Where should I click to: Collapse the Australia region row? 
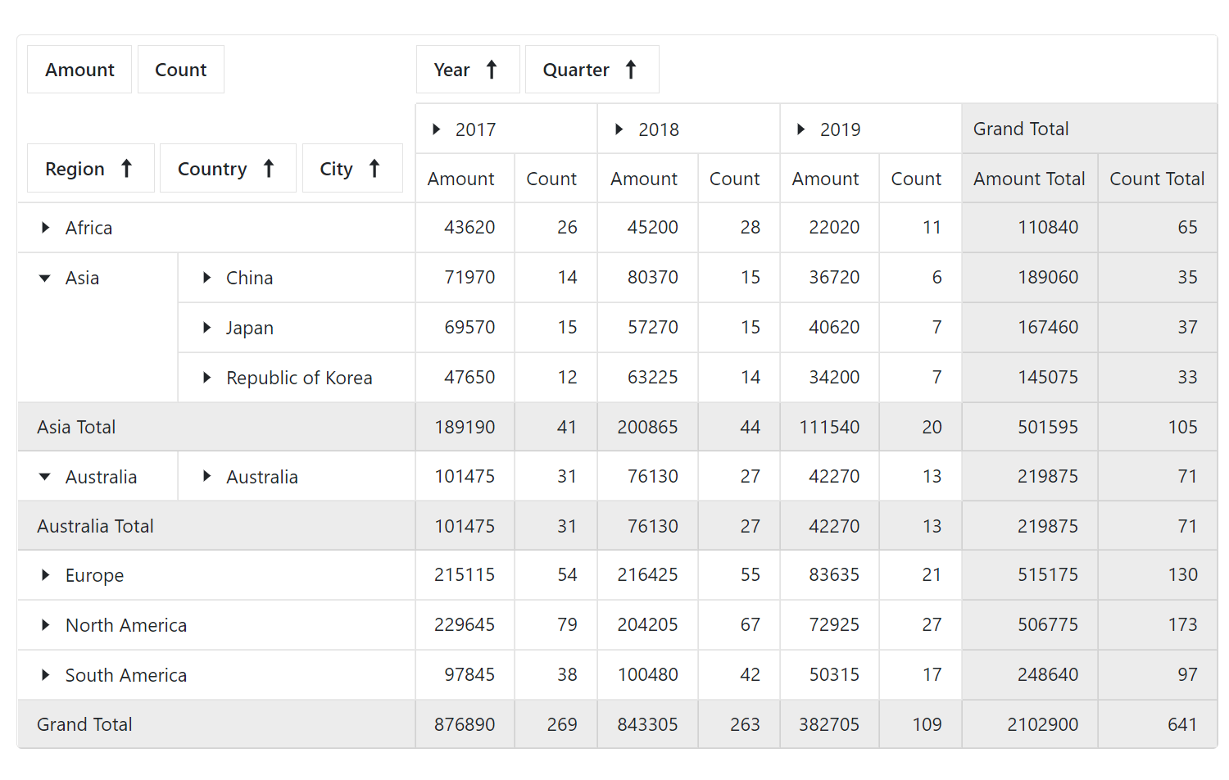coord(45,477)
